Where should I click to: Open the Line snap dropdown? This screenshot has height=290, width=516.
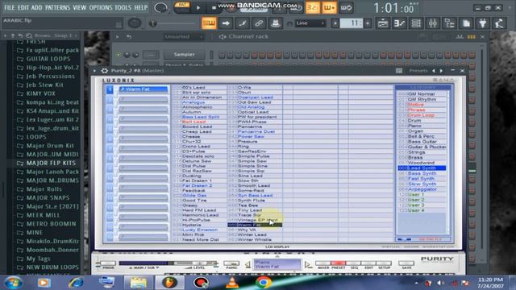point(310,23)
